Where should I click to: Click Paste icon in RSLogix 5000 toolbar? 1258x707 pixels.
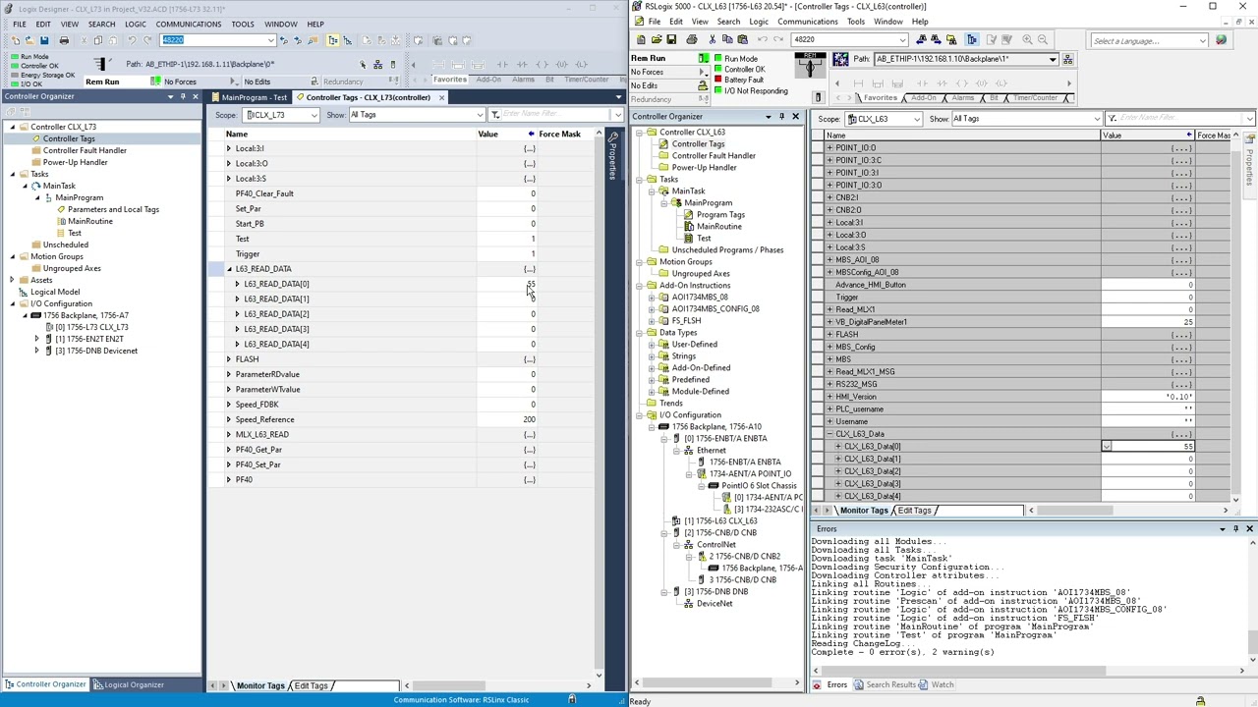pos(742,39)
